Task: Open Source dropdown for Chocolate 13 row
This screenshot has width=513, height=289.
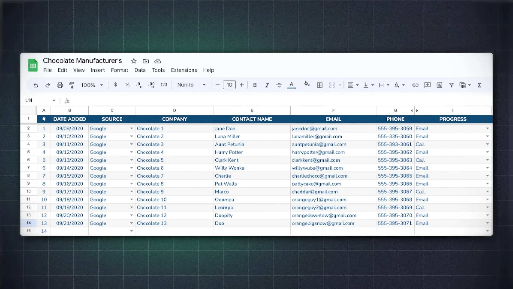Action: (131, 223)
